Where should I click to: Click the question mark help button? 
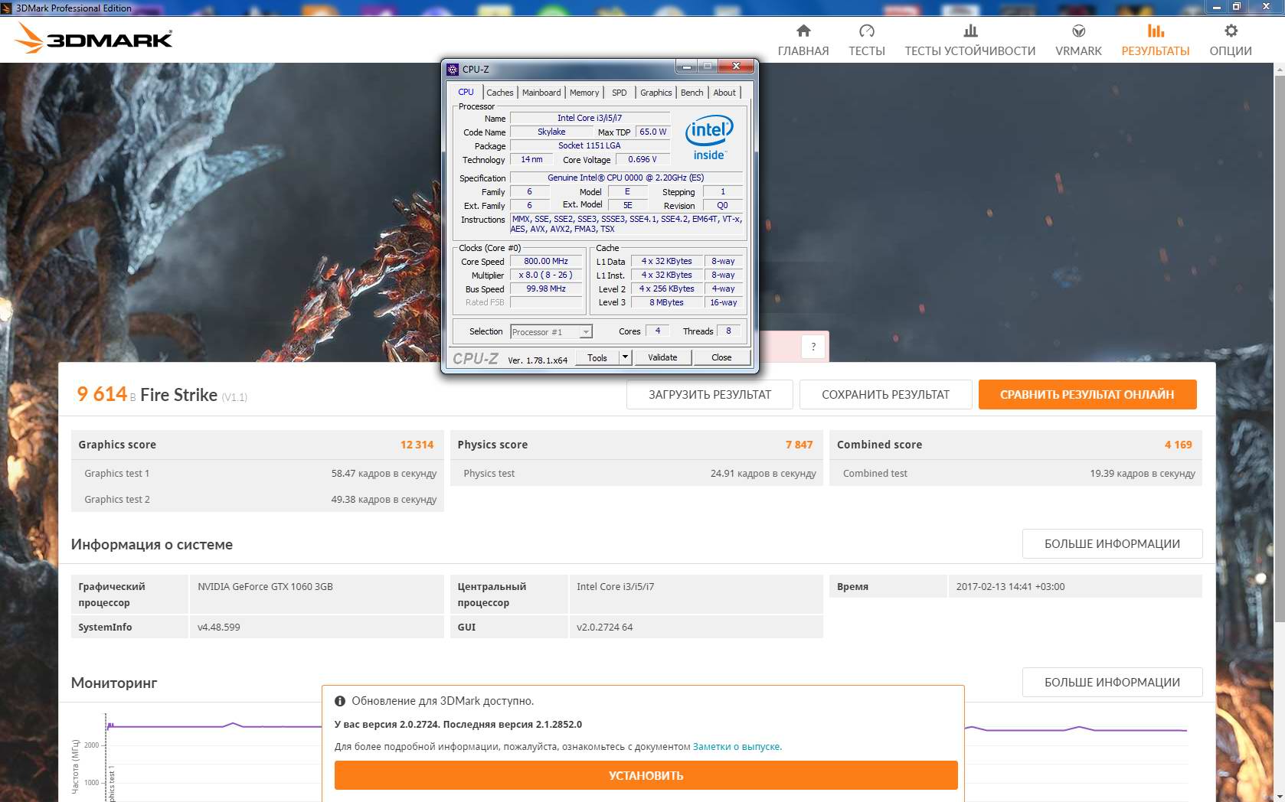(x=813, y=347)
